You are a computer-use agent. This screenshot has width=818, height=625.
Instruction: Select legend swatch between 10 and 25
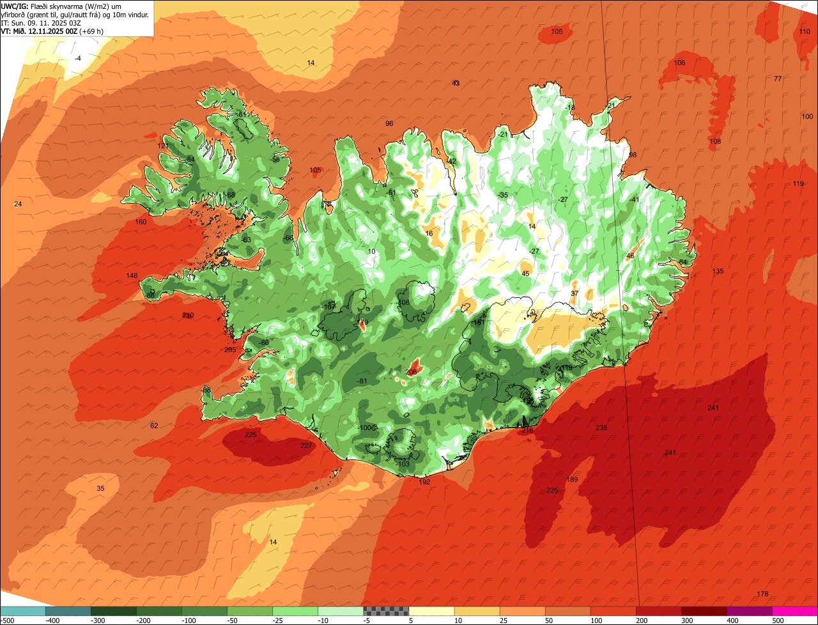(x=477, y=611)
